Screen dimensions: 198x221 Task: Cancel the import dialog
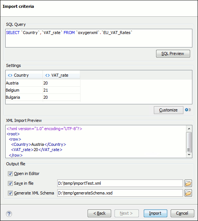(x=182, y=213)
